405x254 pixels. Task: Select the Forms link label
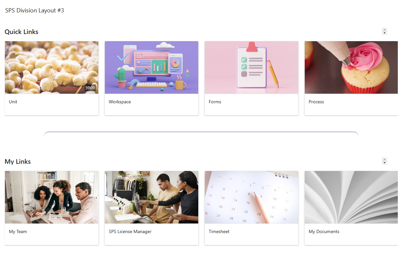pos(215,102)
